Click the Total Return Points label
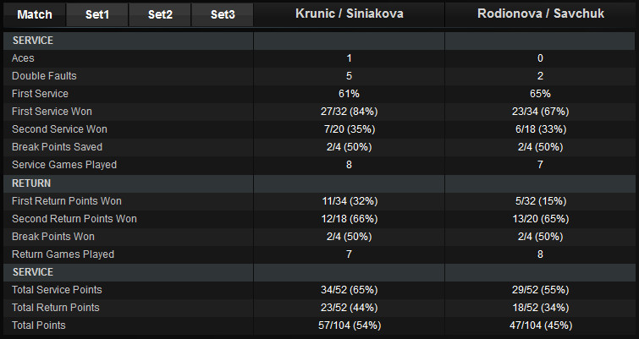This screenshot has width=639, height=339. point(55,308)
